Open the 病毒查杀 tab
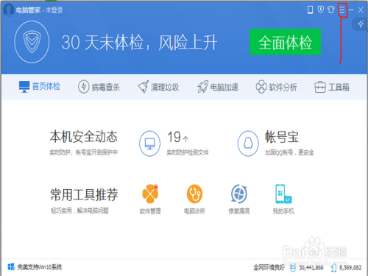This screenshot has height=276, width=368. click(x=99, y=87)
